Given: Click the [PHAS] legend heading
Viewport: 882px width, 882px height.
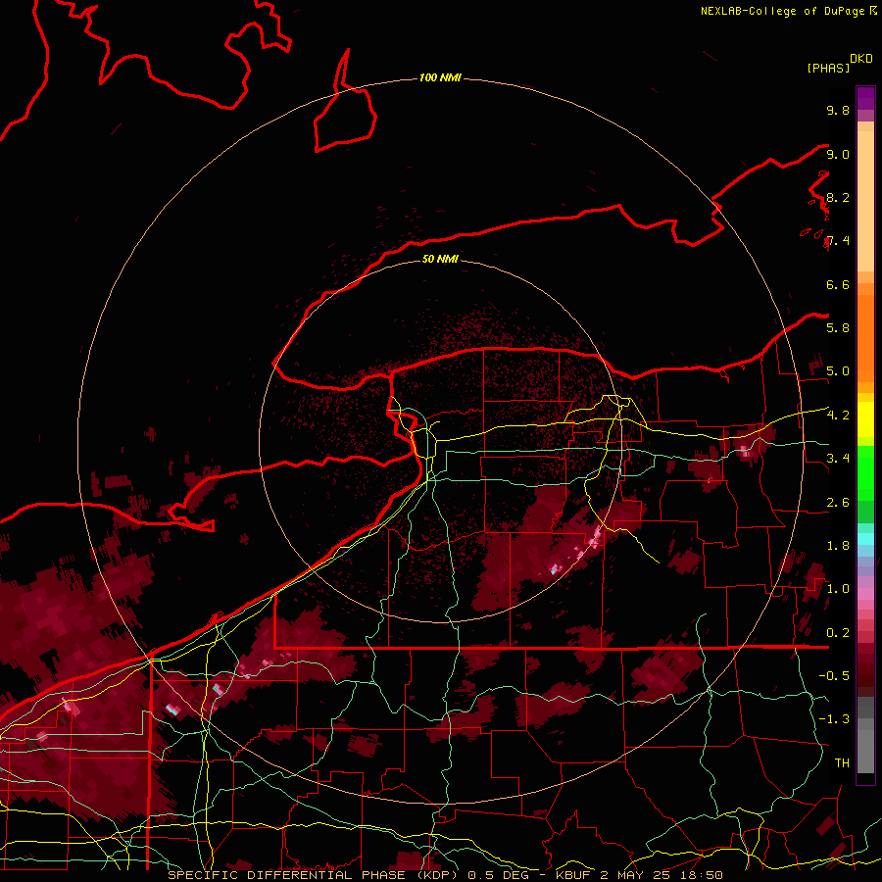Looking at the screenshot, I should coord(828,68).
